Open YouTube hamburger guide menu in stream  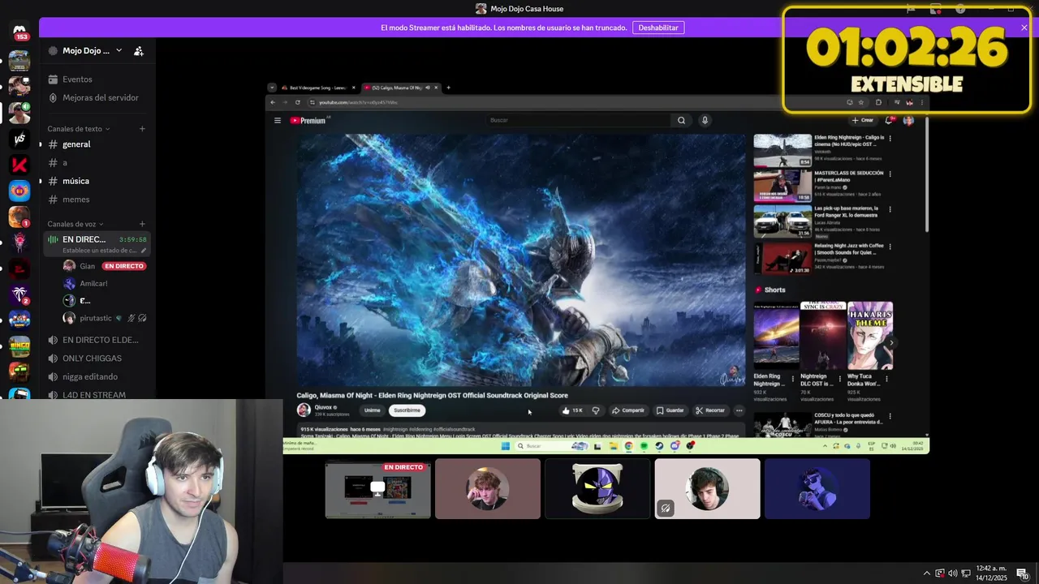[277, 120]
